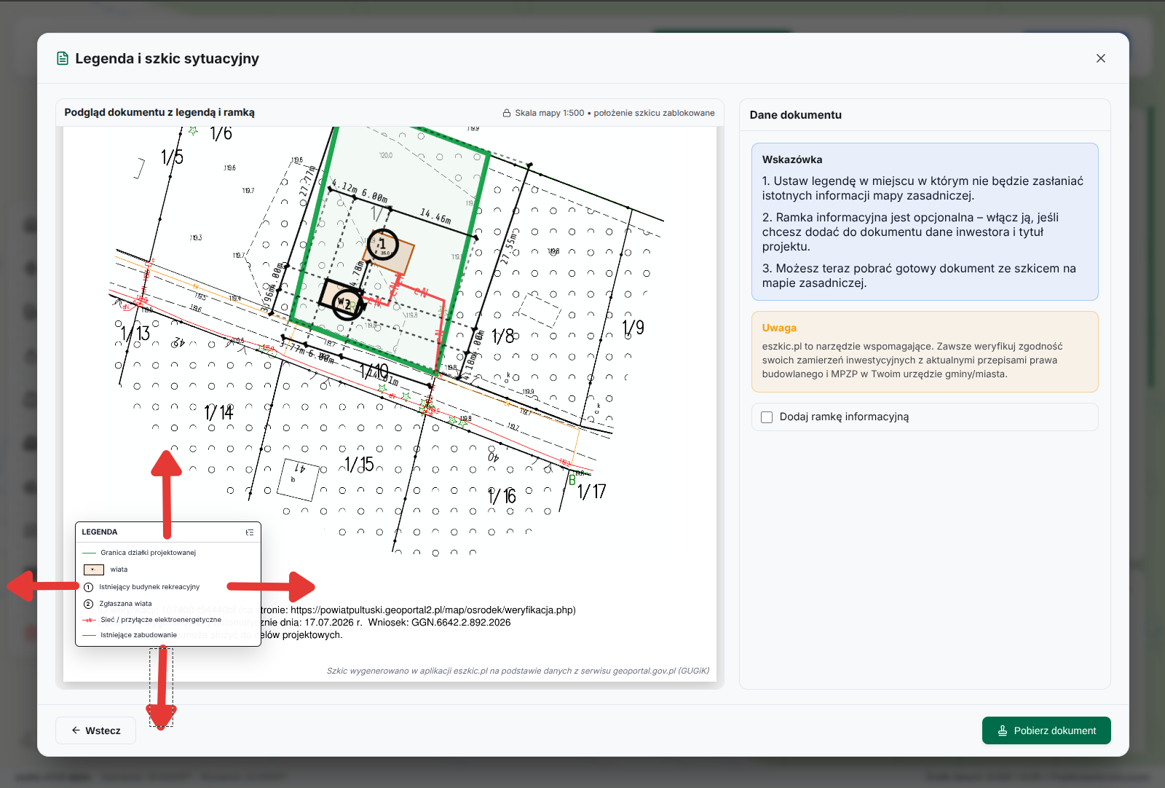Click parcel label 1/6 on the map
Image resolution: width=1165 pixels, height=788 pixels.
[x=221, y=134]
